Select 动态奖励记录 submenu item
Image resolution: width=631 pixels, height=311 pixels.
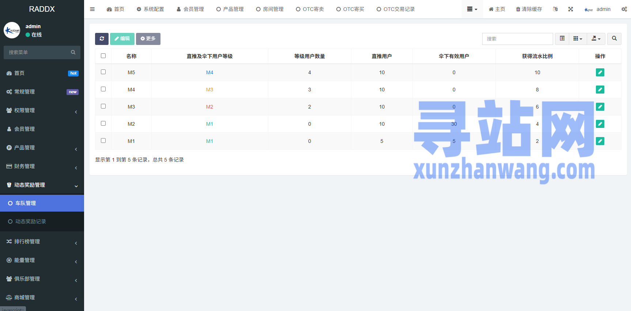click(42, 221)
